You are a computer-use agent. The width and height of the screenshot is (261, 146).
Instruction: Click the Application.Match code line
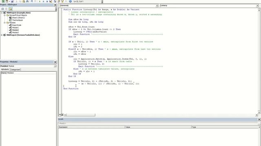click(x=110, y=59)
